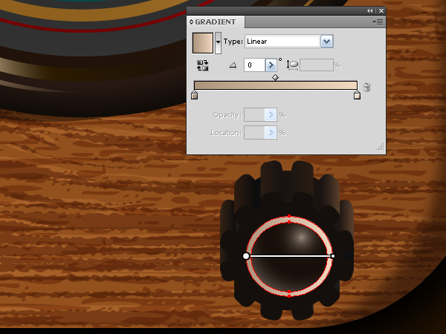
Task: Click the Opacity value field
Action: pos(254,115)
